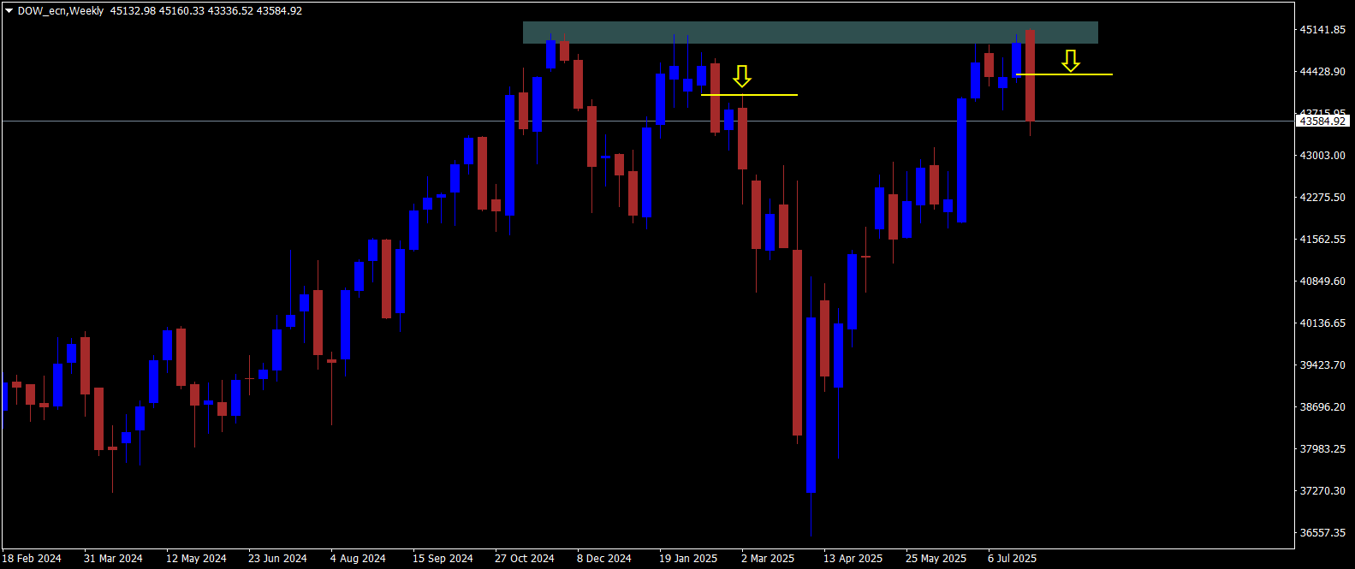Click the 45160.33 high value in header
This screenshot has height=569, width=1355.
(181, 11)
